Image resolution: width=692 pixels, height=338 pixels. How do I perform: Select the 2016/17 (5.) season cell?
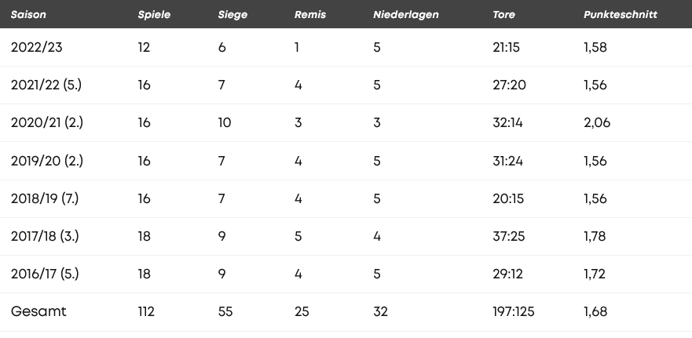click(45, 274)
